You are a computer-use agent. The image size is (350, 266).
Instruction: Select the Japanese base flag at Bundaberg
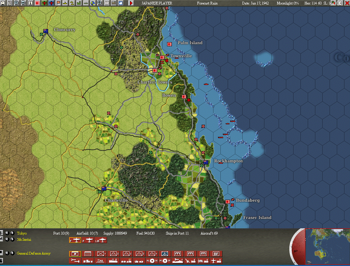[x=227, y=202]
